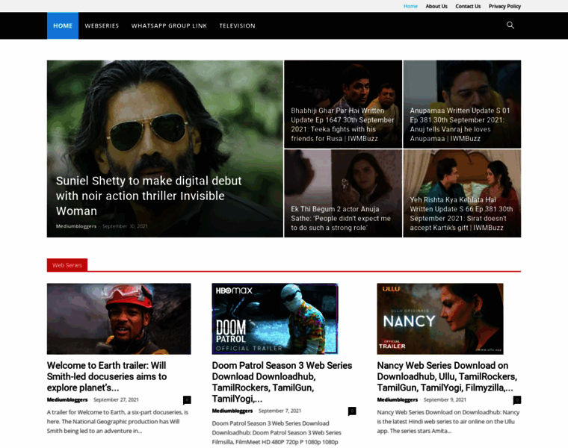Click the top-bar Home link
Screen dimensions: 568x448
pos(410,6)
